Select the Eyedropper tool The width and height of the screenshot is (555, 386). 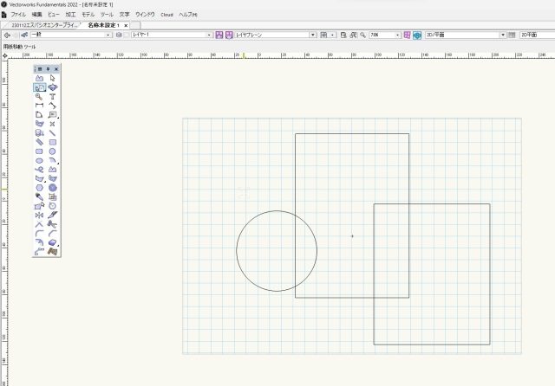(x=40, y=196)
